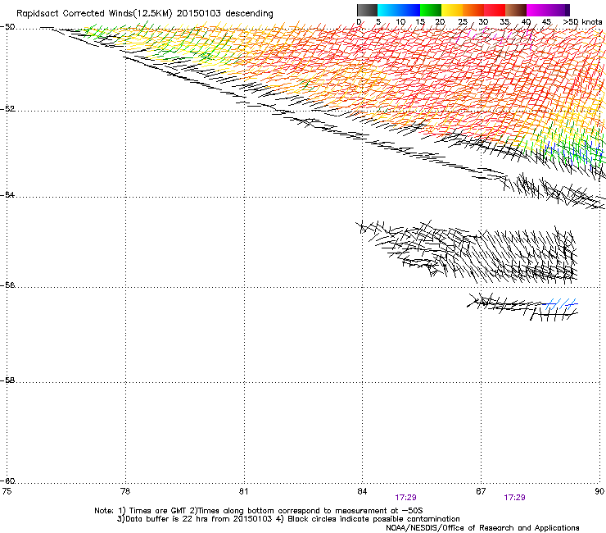The image size is (606, 533).
Task: Click the brown 35-40 knots legend swatch
Action: pos(516,10)
